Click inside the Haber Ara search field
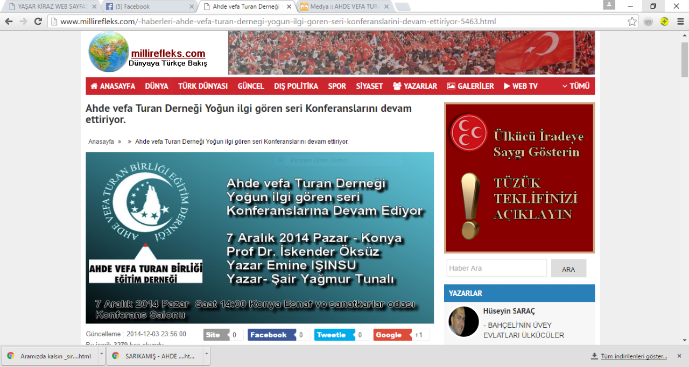This screenshot has height=367, width=689. coord(496,268)
